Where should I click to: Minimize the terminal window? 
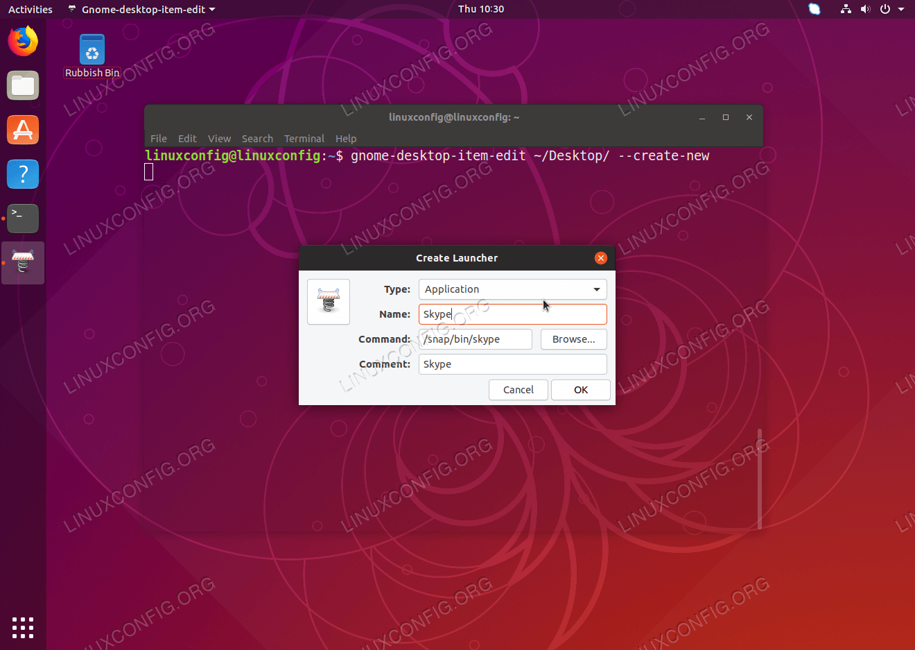coord(702,118)
